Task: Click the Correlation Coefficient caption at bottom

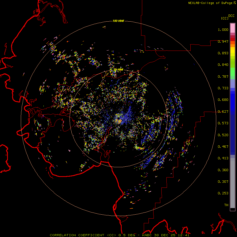Action: [120, 235]
